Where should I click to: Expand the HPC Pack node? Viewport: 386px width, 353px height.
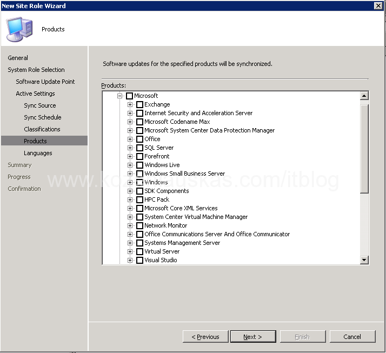click(x=130, y=199)
